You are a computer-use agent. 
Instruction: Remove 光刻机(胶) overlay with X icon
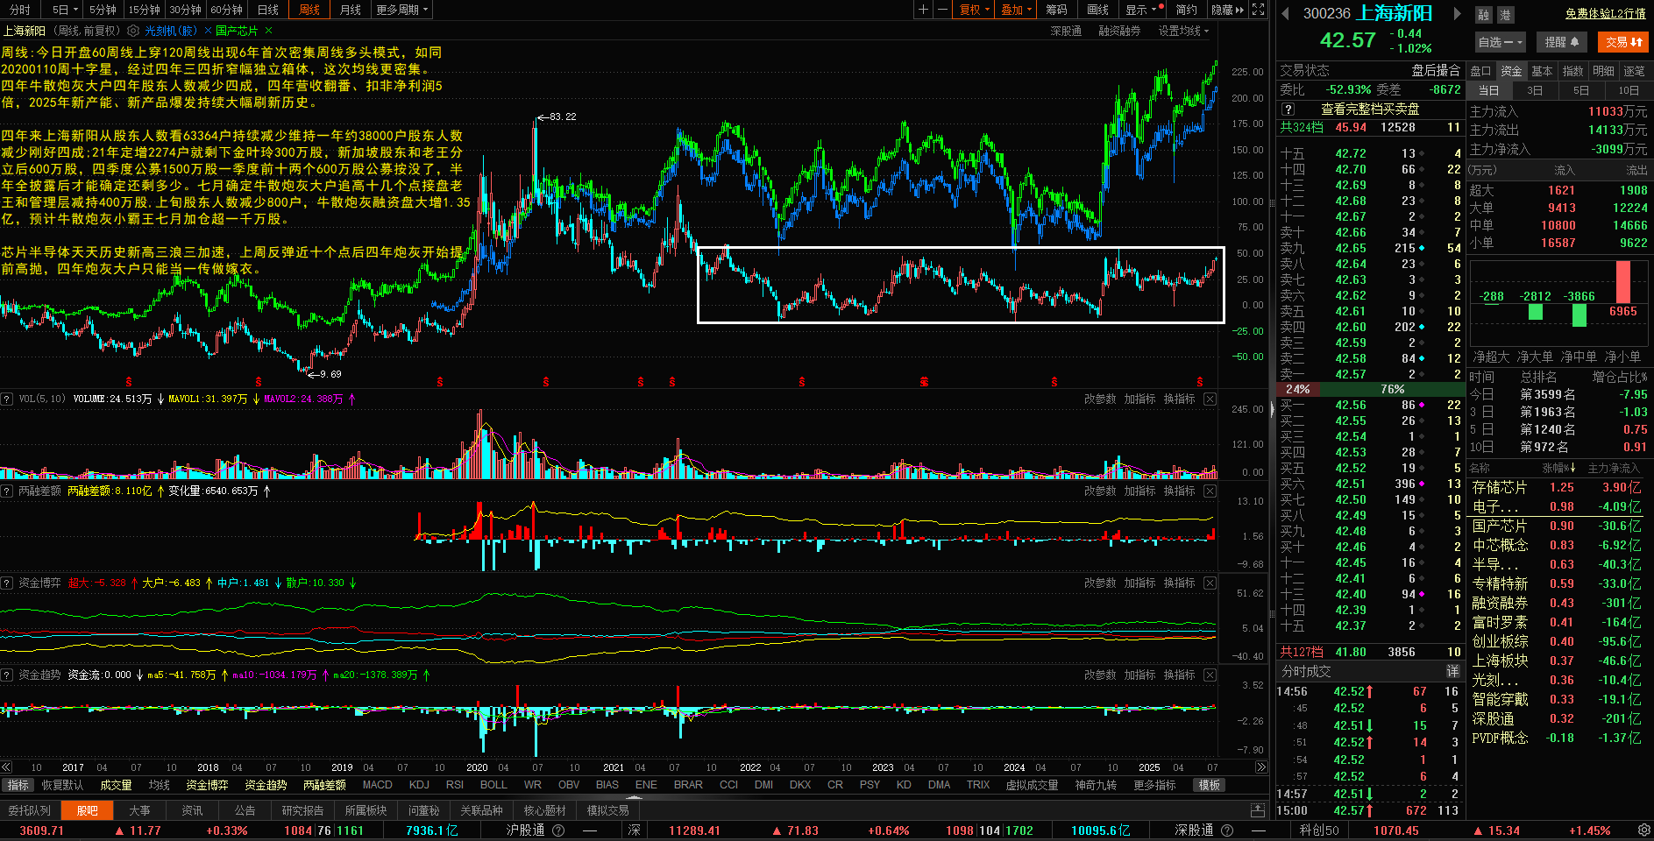(x=209, y=31)
